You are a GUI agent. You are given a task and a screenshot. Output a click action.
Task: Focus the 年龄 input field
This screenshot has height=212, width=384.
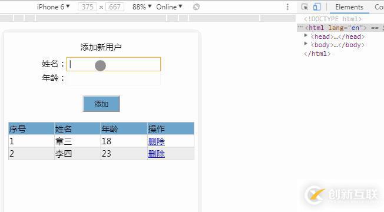pyautogui.click(x=114, y=78)
